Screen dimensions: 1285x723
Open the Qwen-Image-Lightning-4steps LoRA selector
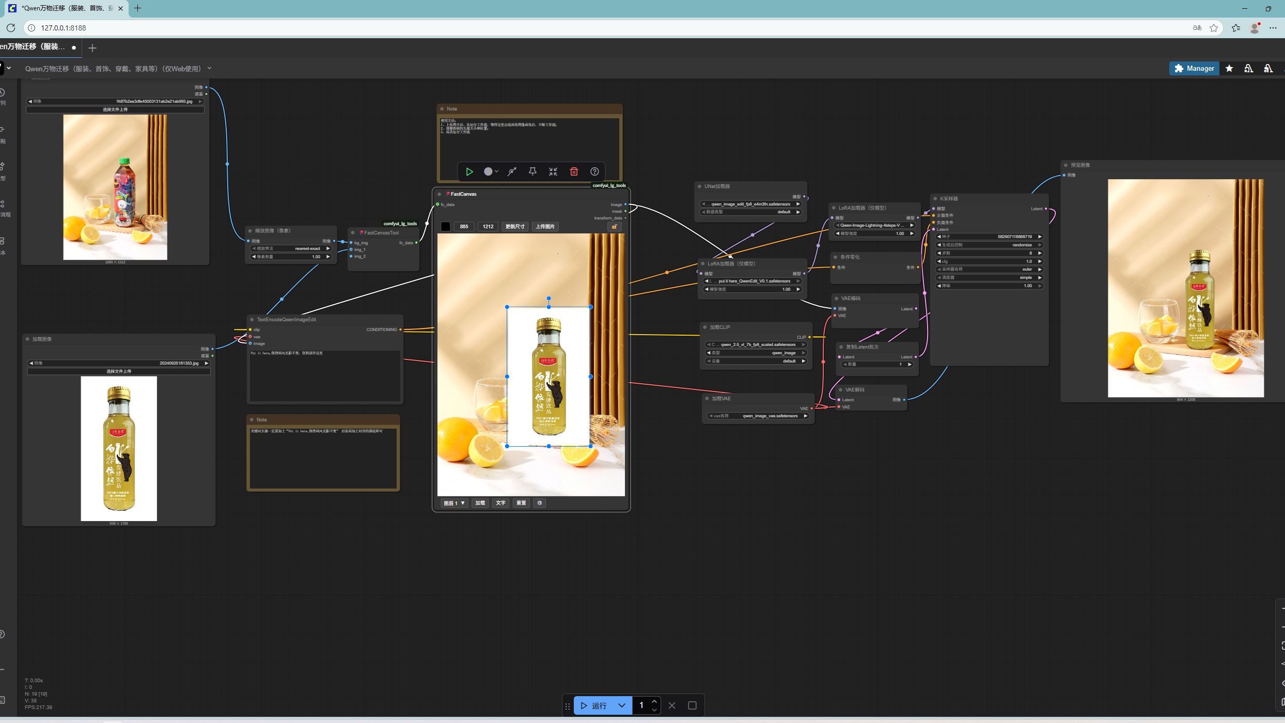(x=874, y=225)
